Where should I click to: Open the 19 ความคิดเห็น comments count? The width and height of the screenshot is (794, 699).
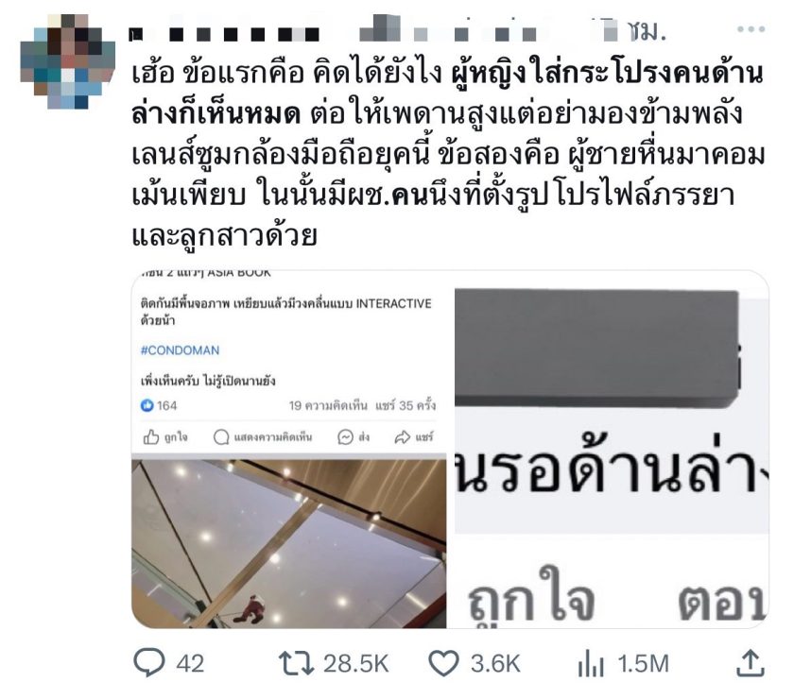[328, 405]
